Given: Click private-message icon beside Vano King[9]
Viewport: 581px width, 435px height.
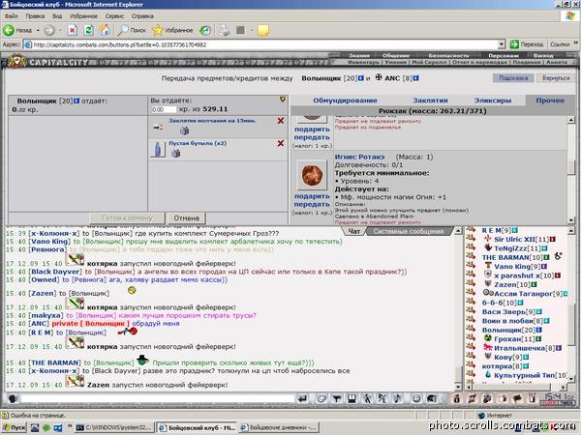Looking at the screenshot, I should (x=471, y=265).
